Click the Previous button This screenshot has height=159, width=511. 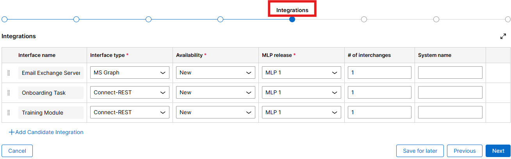465,151
